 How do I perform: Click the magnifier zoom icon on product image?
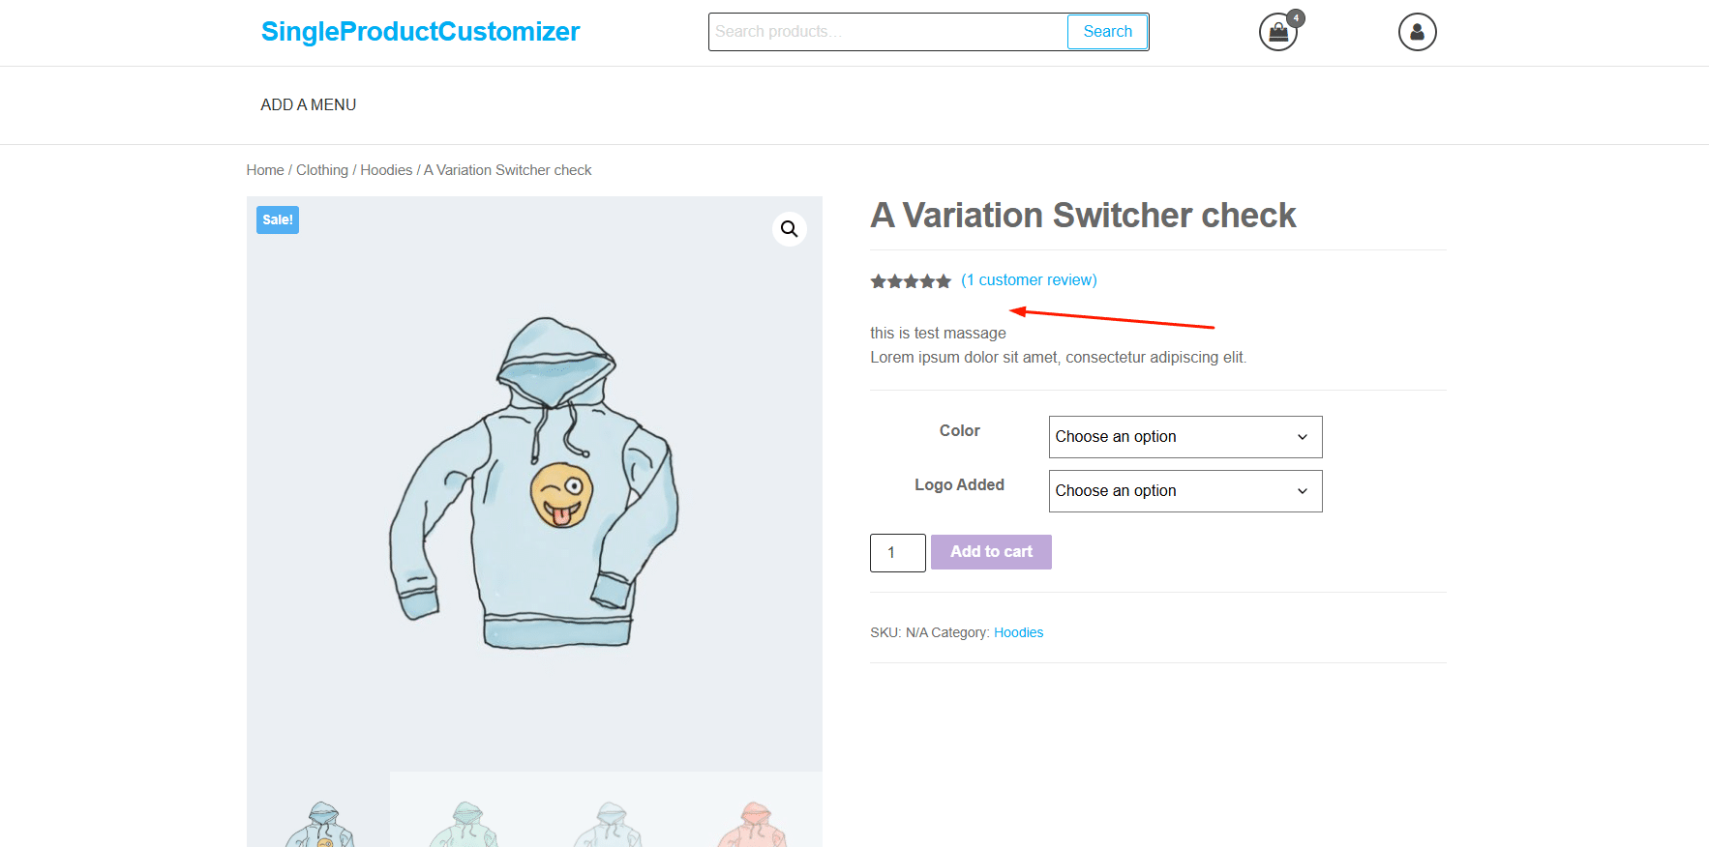click(790, 229)
